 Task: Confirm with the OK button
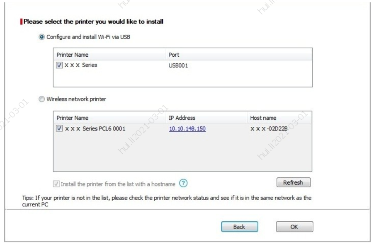click(294, 227)
